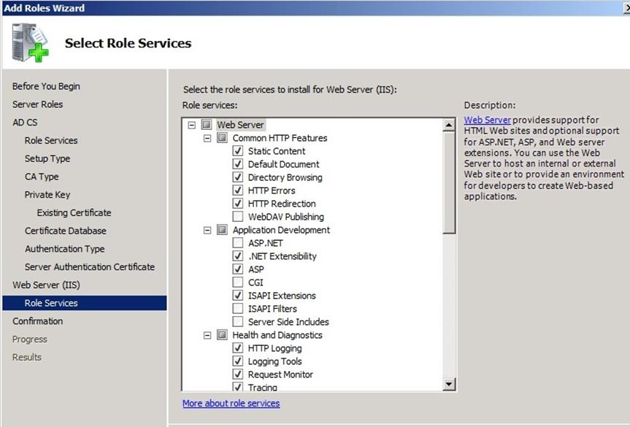Click the Common HTTP Features tri-state box
The height and width of the screenshot is (427, 630).
pyautogui.click(x=222, y=138)
